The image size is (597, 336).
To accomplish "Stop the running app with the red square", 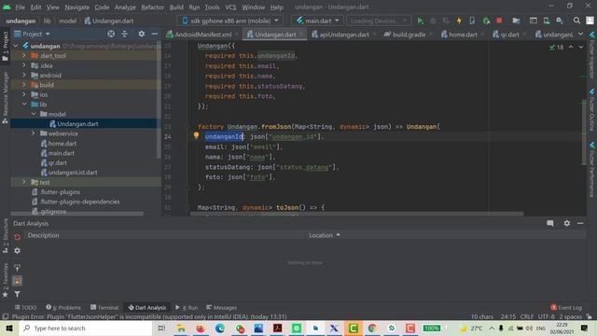I will tap(499, 21).
